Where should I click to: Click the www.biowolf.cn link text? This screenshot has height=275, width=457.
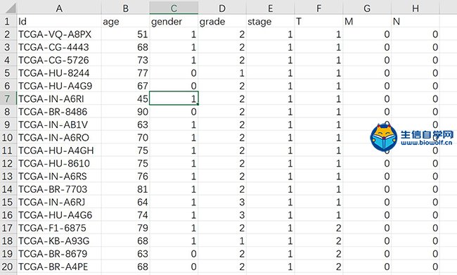pos(426,143)
